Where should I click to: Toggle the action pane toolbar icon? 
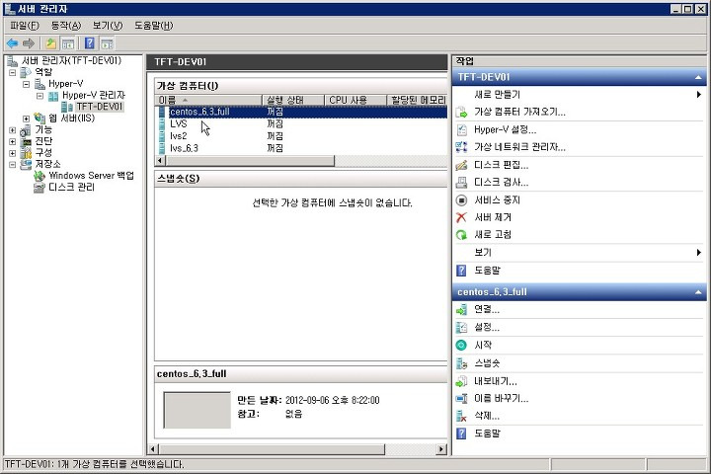click(x=107, y=43)
